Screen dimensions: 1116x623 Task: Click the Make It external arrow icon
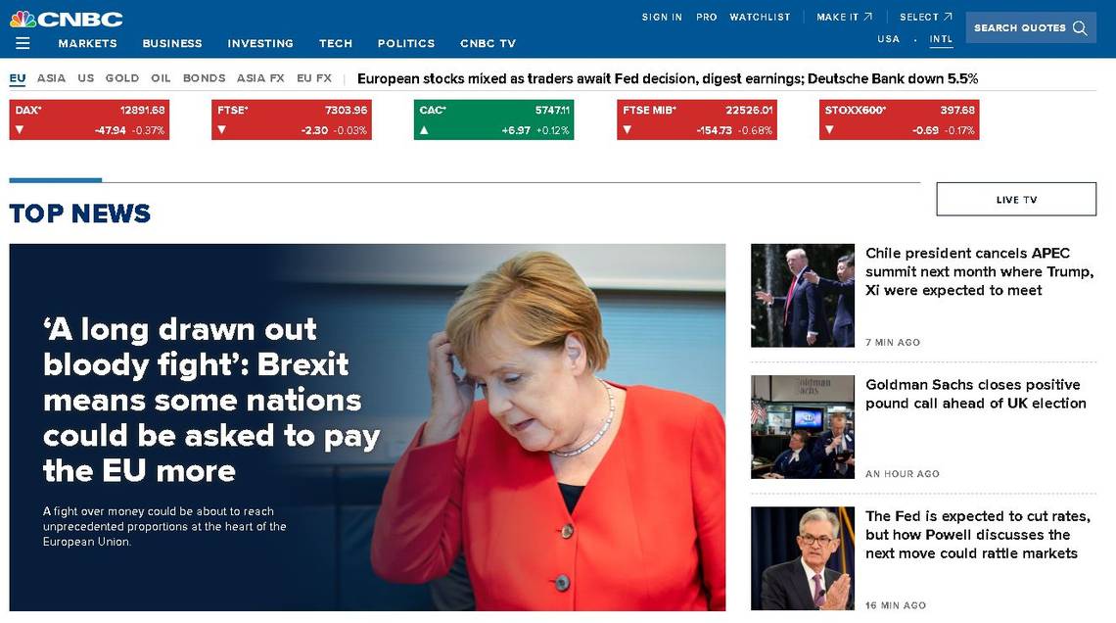(x=867, y=17)
